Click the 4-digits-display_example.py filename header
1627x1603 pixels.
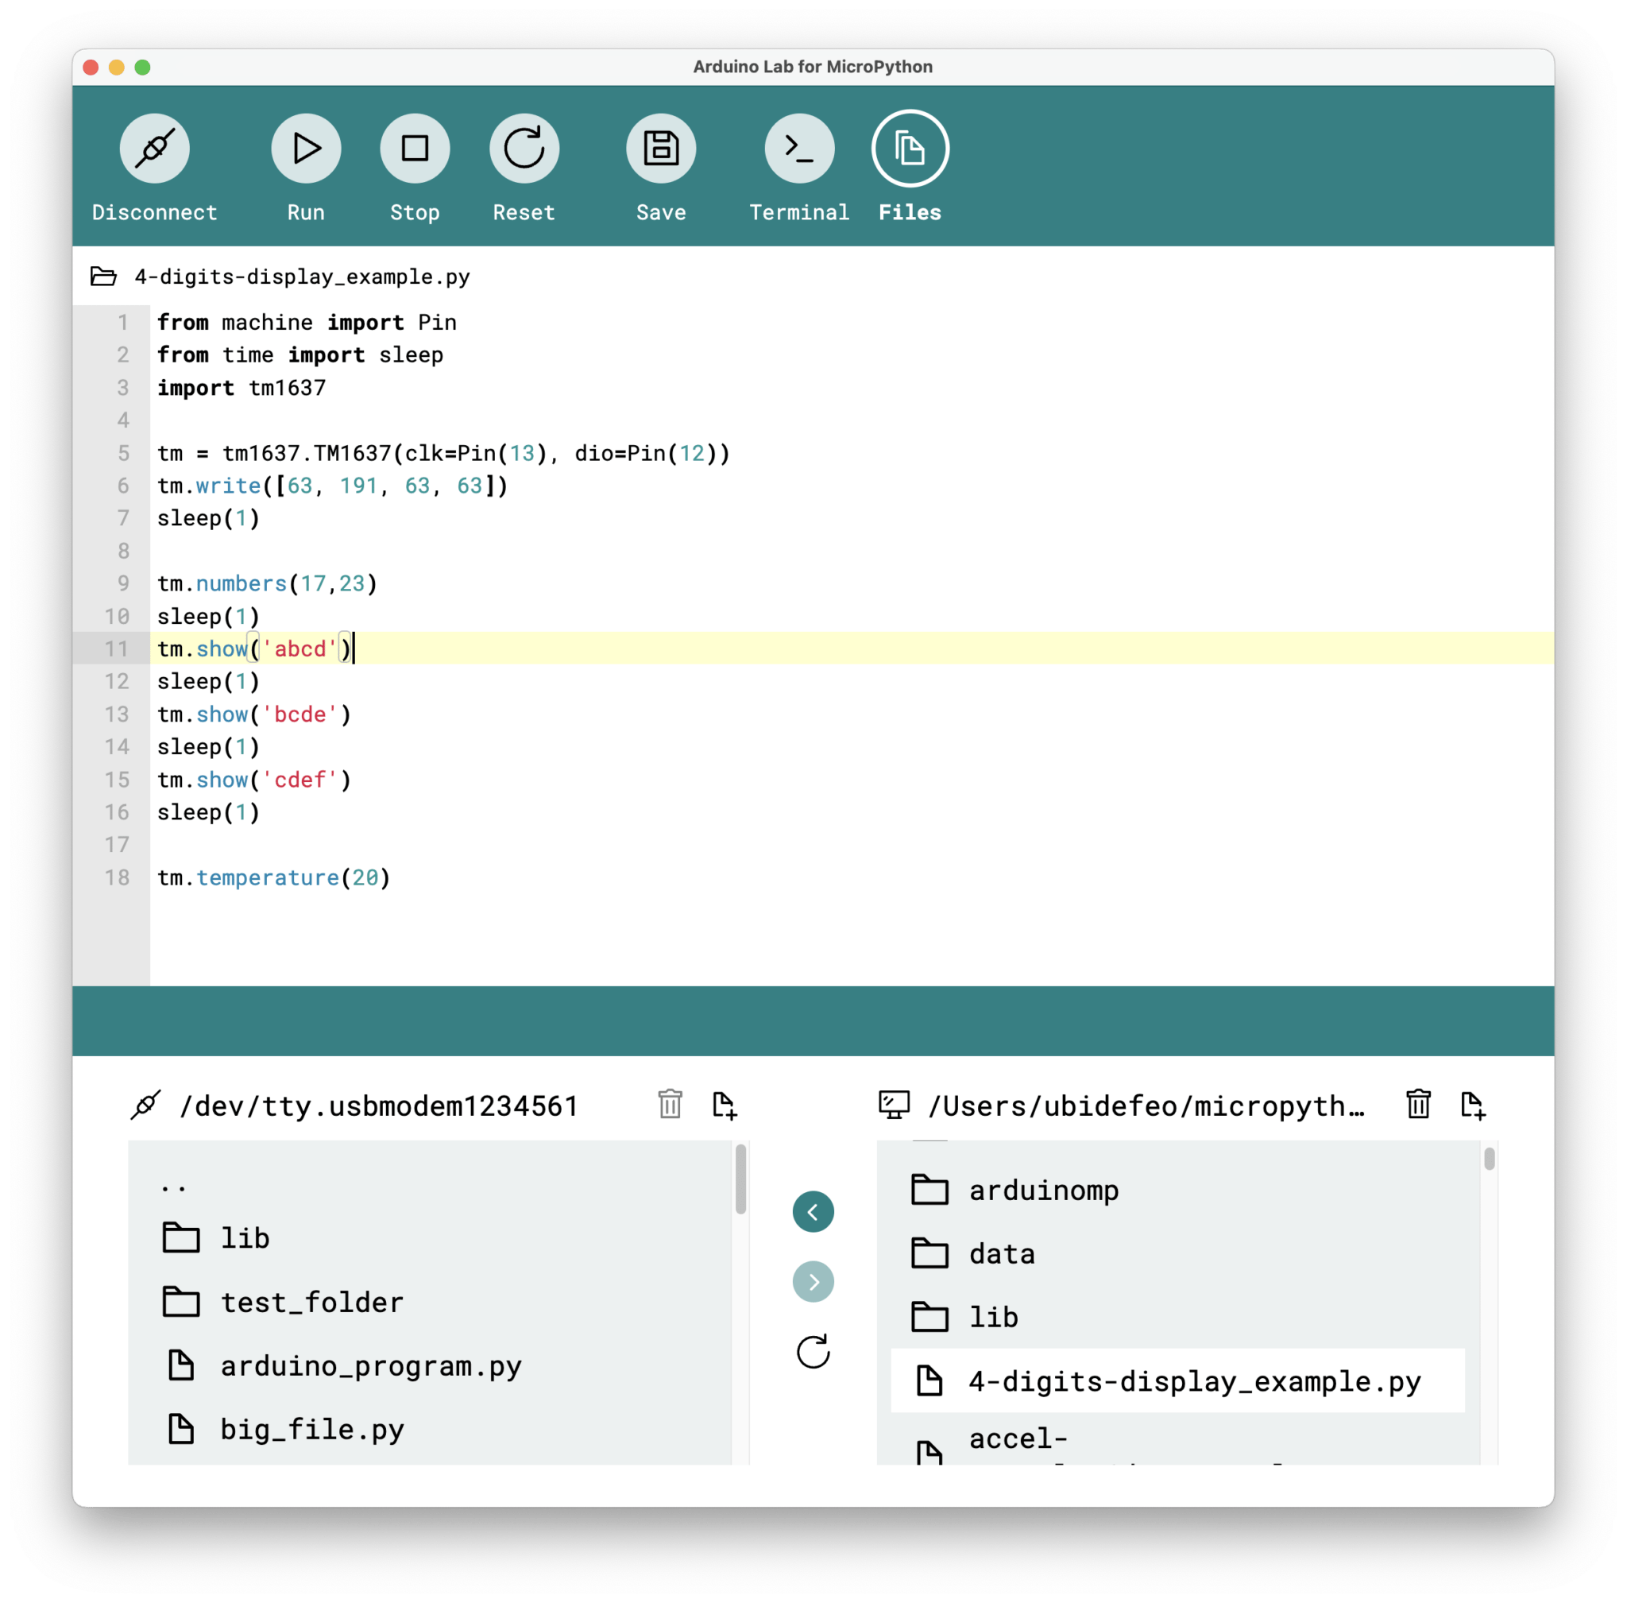pyautogui.click(x=301, y=277)
